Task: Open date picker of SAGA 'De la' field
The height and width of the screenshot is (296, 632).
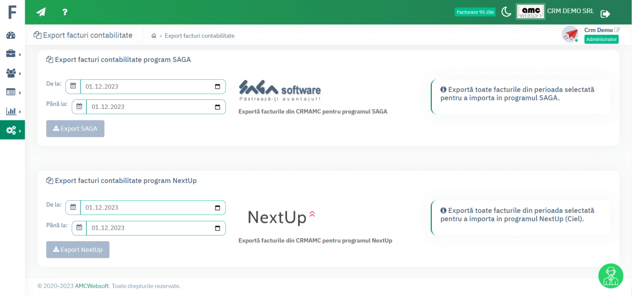Action: tap(218, 87)
